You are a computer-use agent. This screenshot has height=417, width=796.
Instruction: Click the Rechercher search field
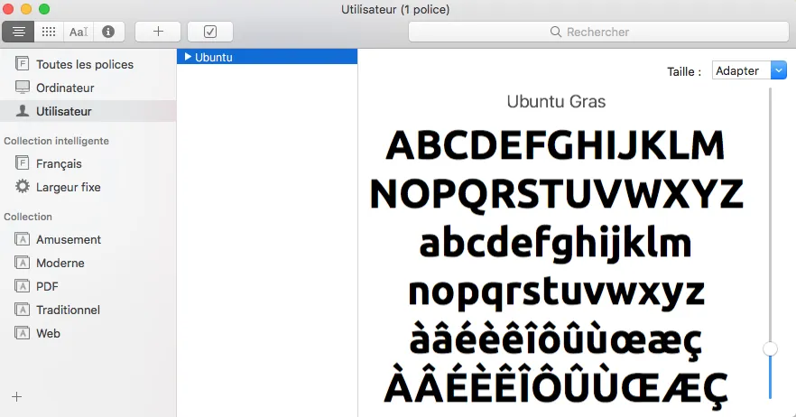tap(598, 32)
